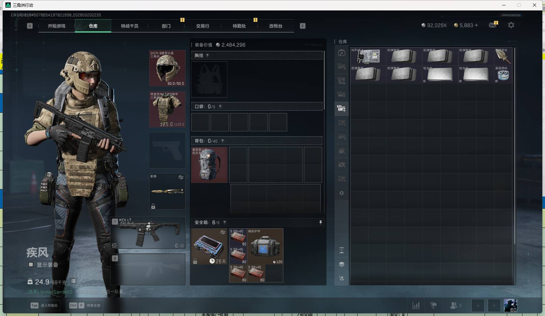Click the flag icon in bottom bar

tap(434, 306)
